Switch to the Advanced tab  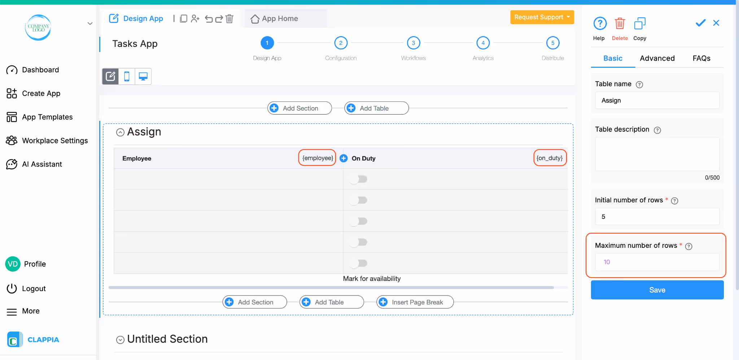657,58
